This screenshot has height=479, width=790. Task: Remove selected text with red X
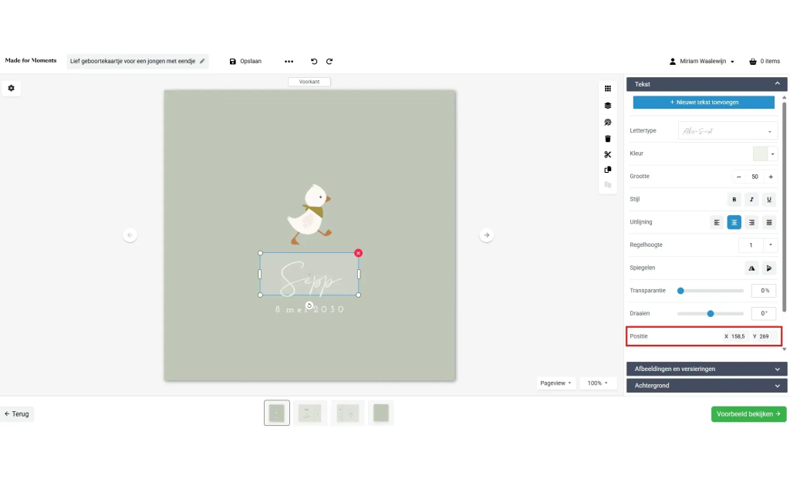tap(358, 253)
